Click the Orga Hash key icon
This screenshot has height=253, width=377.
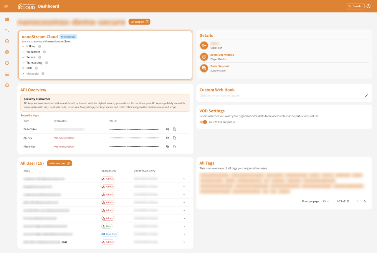204,46
